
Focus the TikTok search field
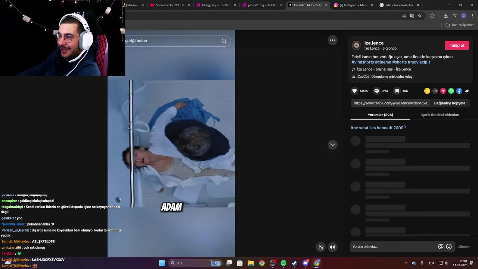(x=171, y=41)
